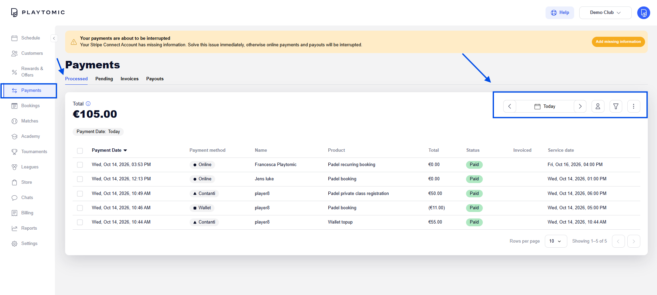
Task: Go to next day in date picker
Action: (580, 106)
